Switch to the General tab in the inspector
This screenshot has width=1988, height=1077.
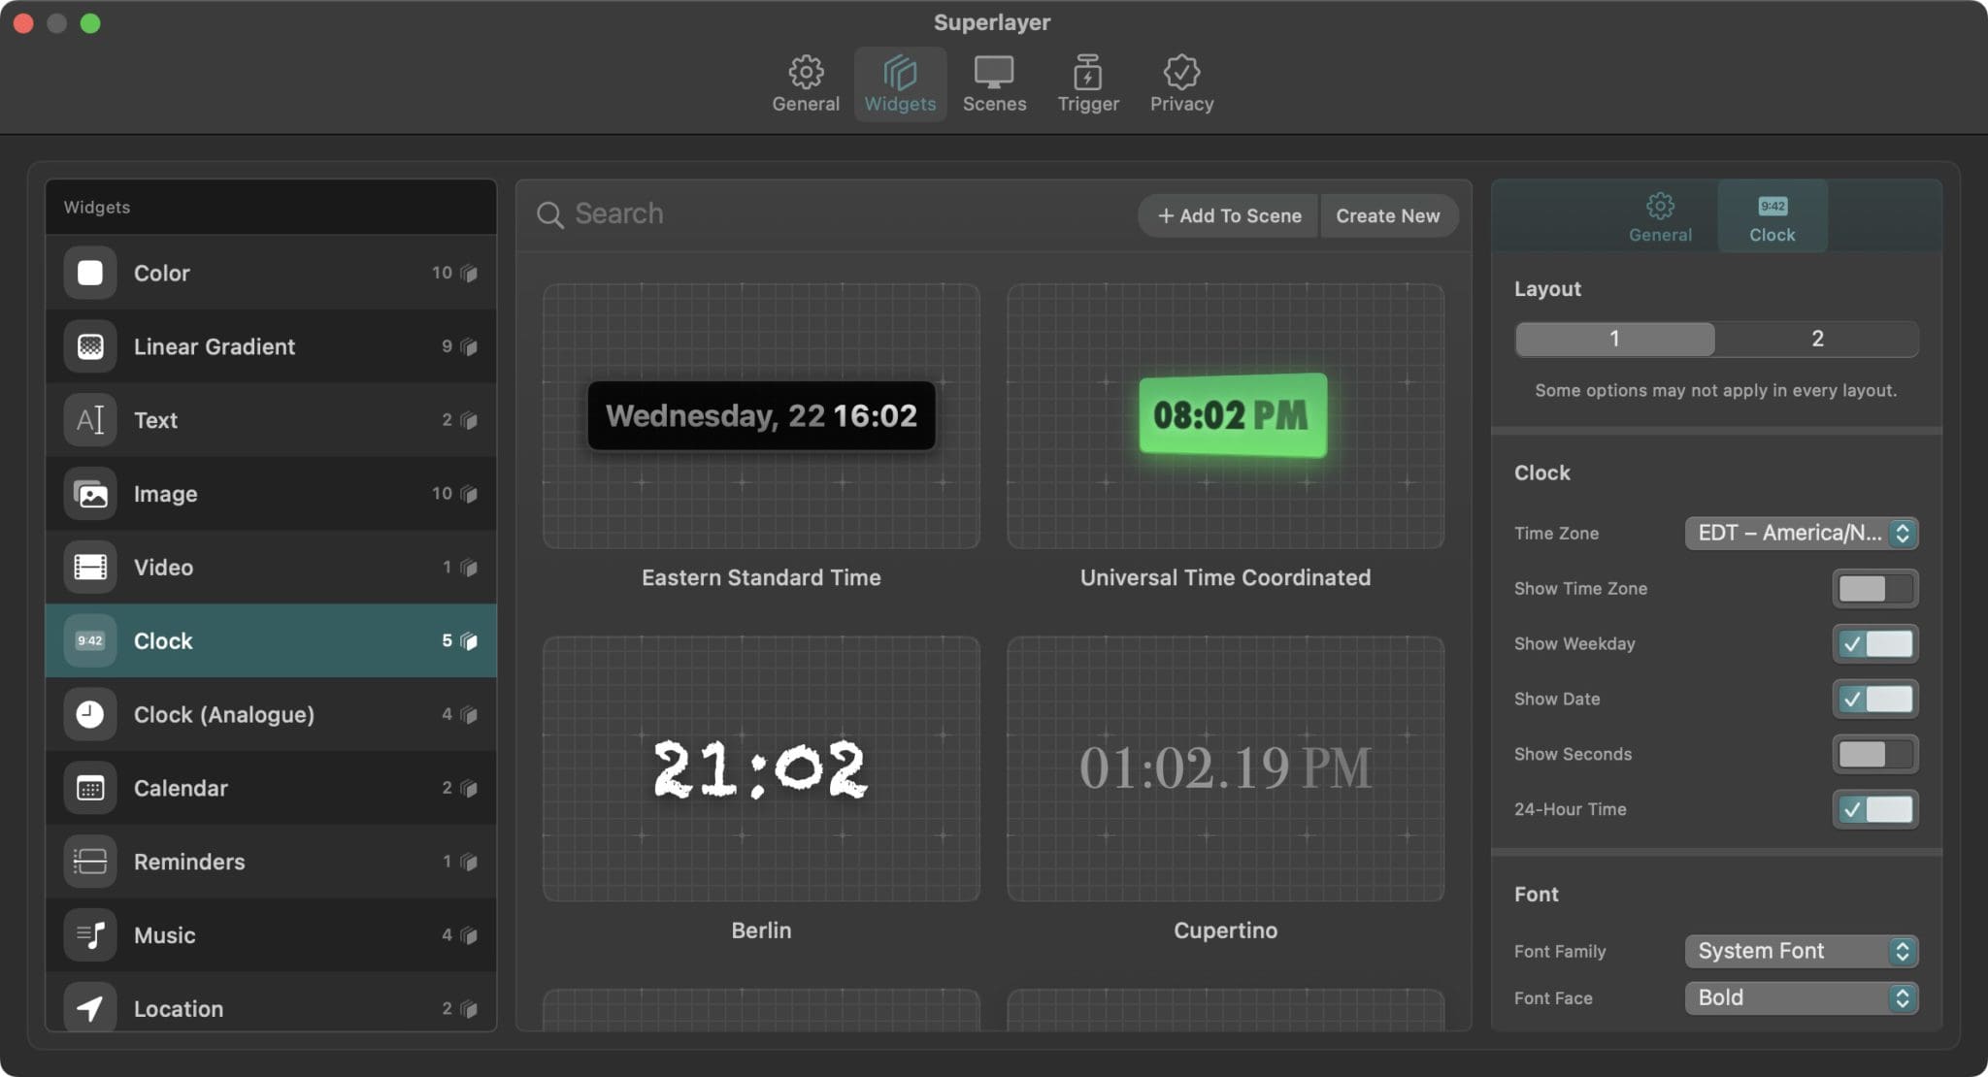1658,215
